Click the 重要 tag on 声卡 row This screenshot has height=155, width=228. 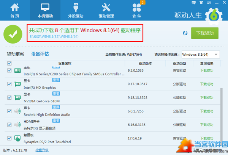click(x=56, y=107)
